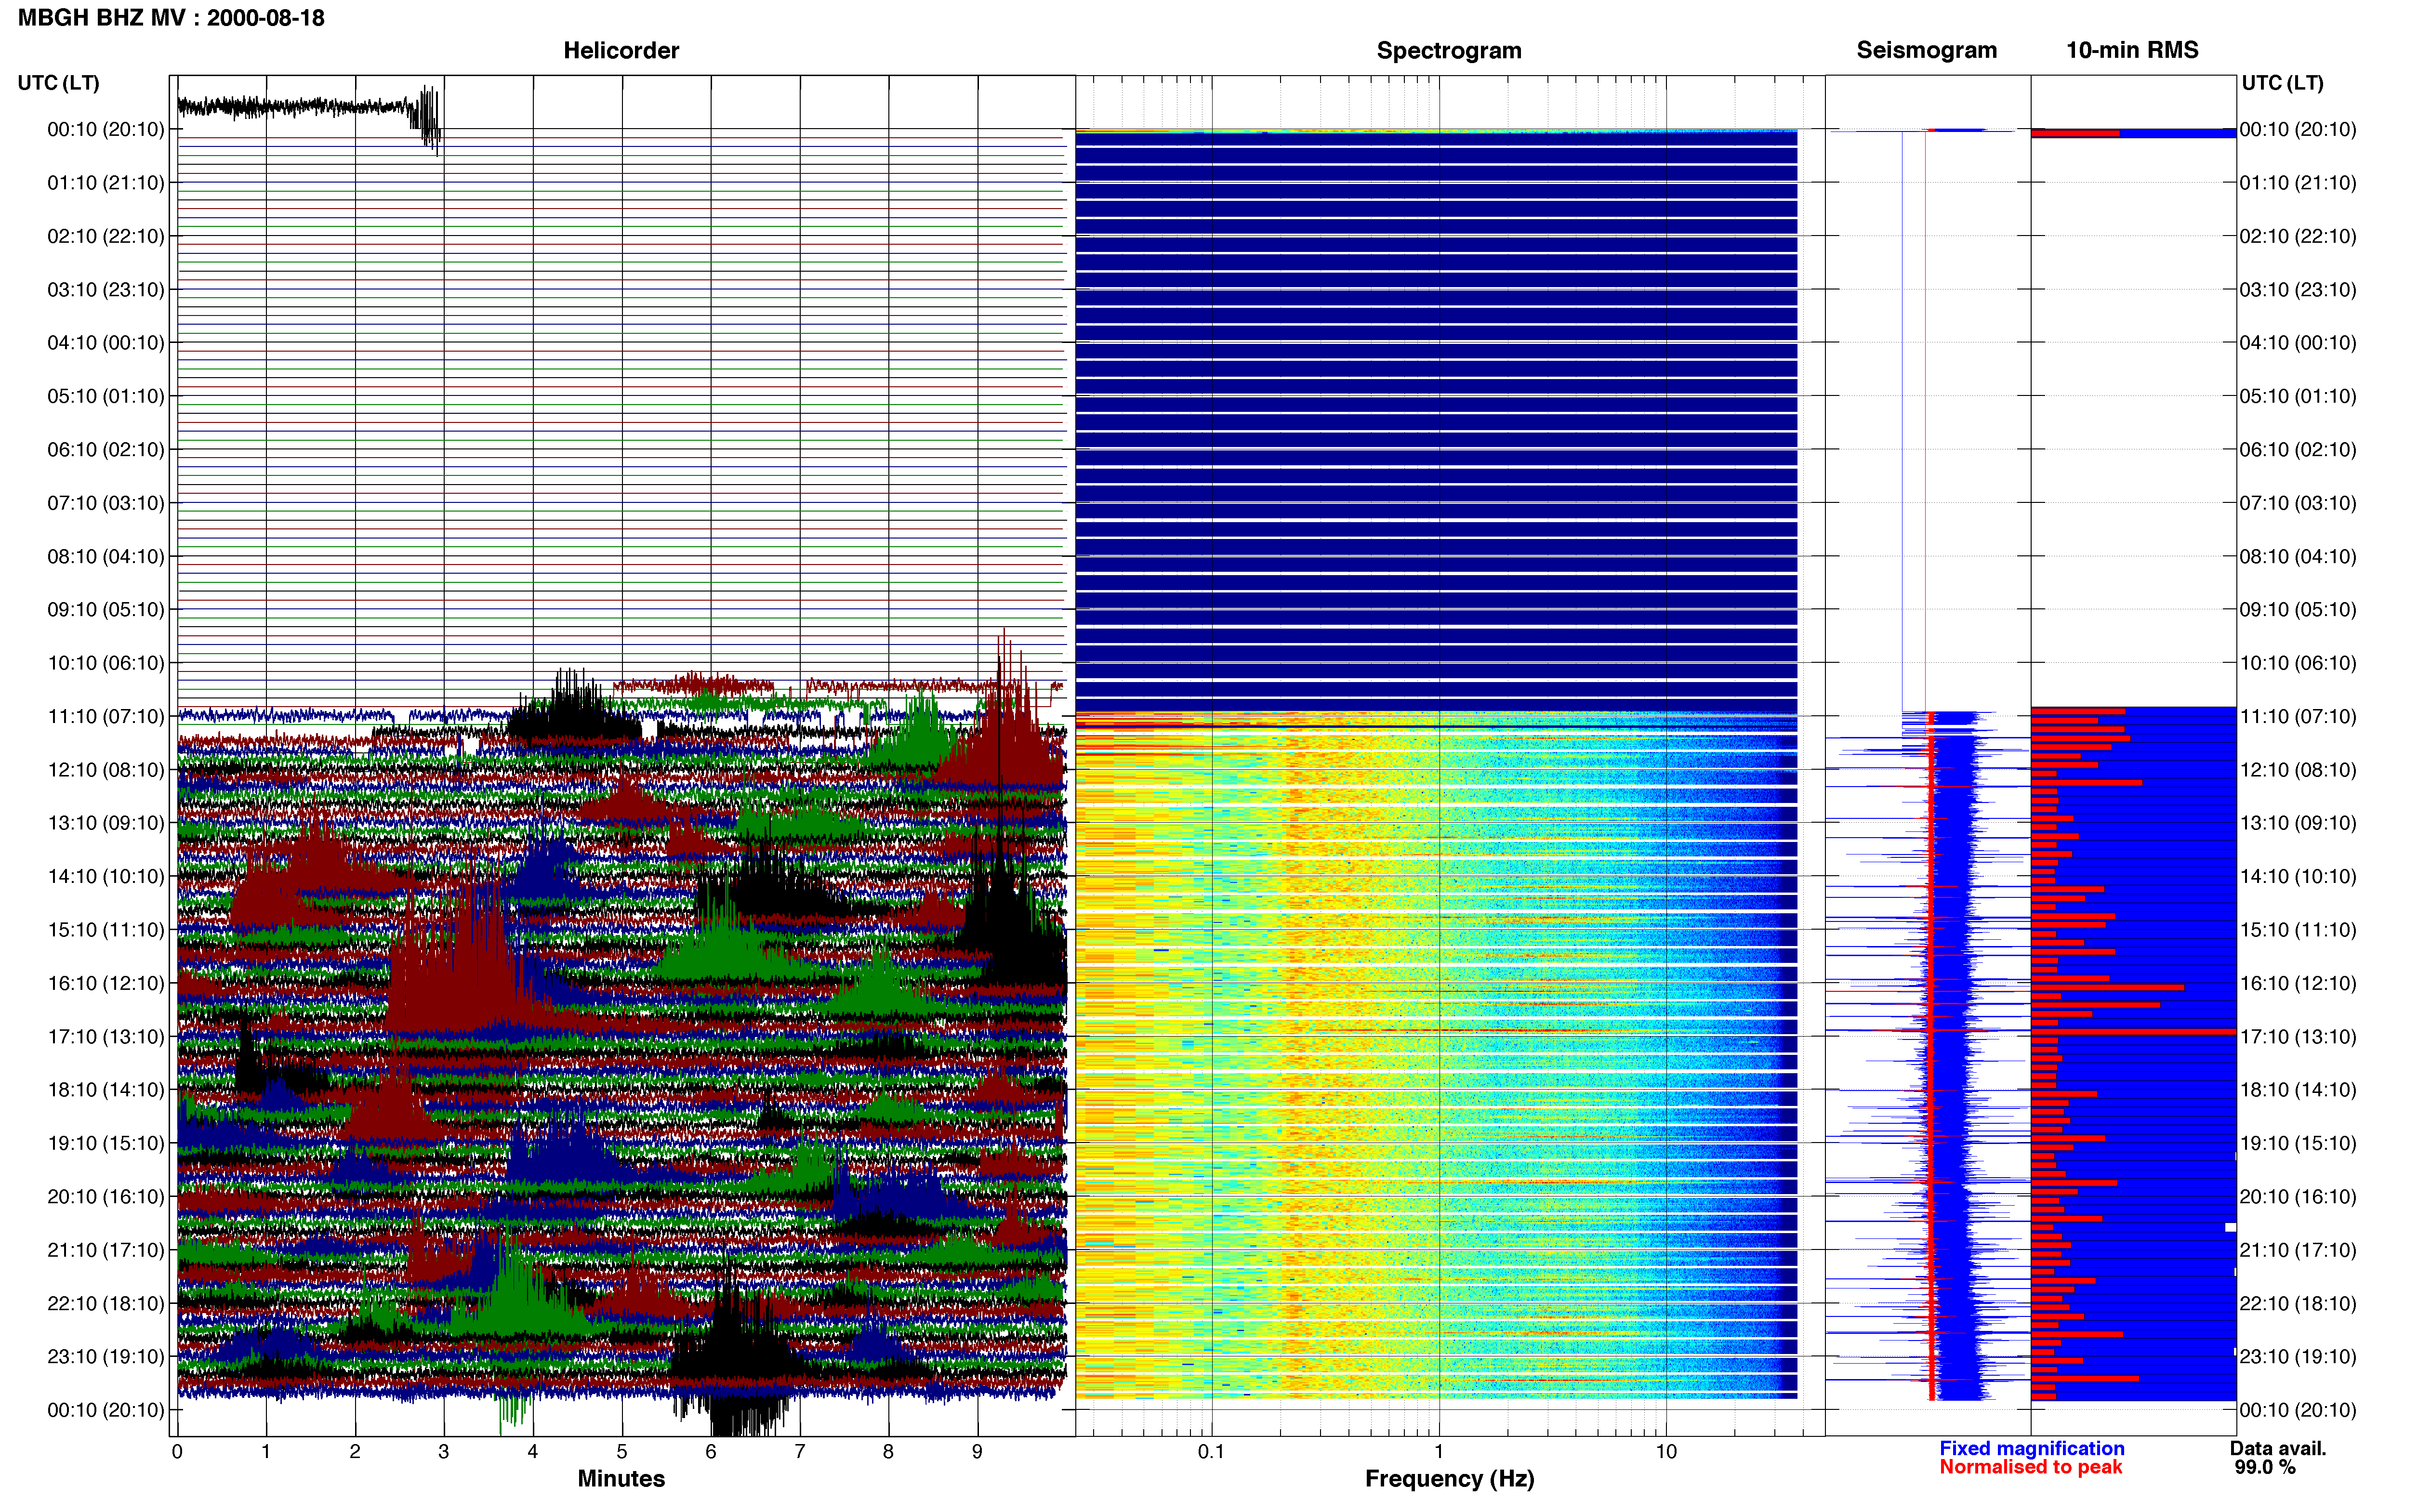Screen dimensions: 2418x1512
Task: Click the right '20:10 (16:10)' time label
Action: [2298, 1197]
